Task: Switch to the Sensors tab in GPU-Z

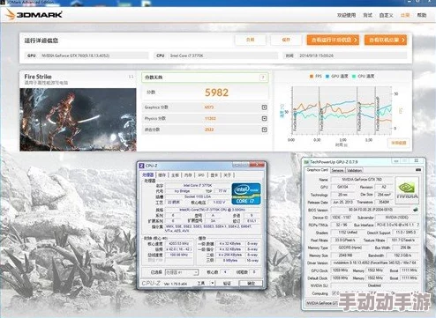Action: [x=337, y=171]
